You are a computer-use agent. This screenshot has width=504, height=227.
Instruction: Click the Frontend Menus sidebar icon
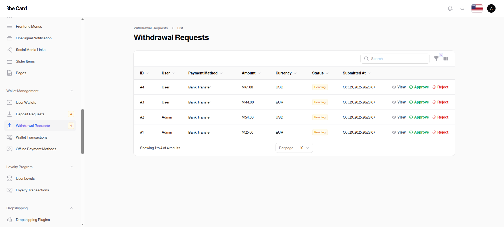point(10,26)
